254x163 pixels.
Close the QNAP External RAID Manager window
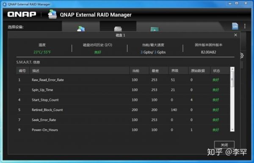coord(246,3)
